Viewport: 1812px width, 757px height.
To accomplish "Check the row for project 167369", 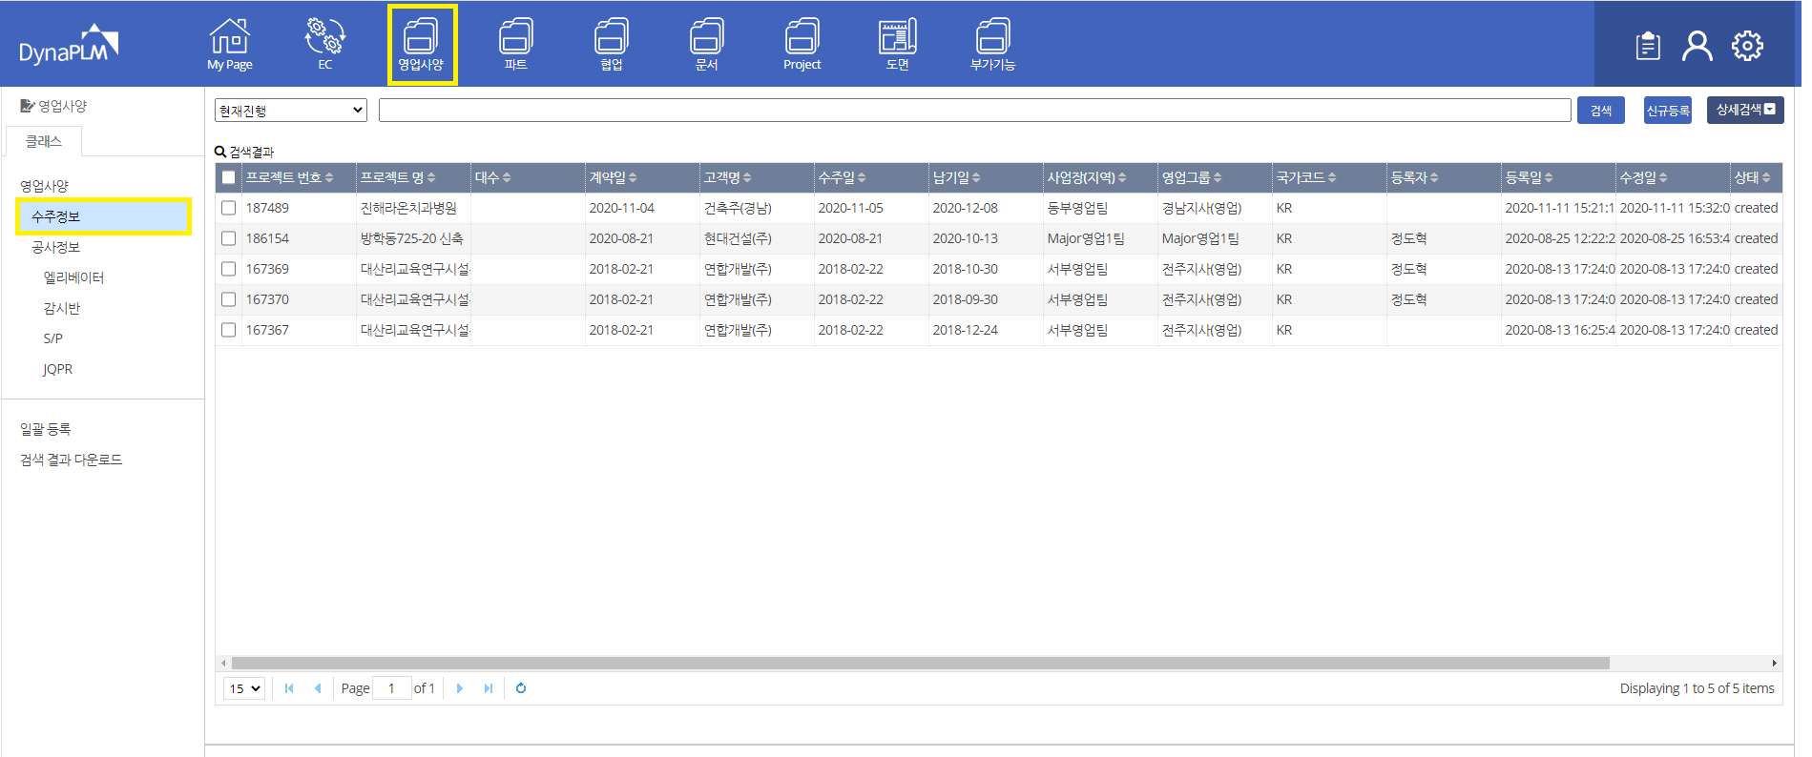I will coord(229,269).
